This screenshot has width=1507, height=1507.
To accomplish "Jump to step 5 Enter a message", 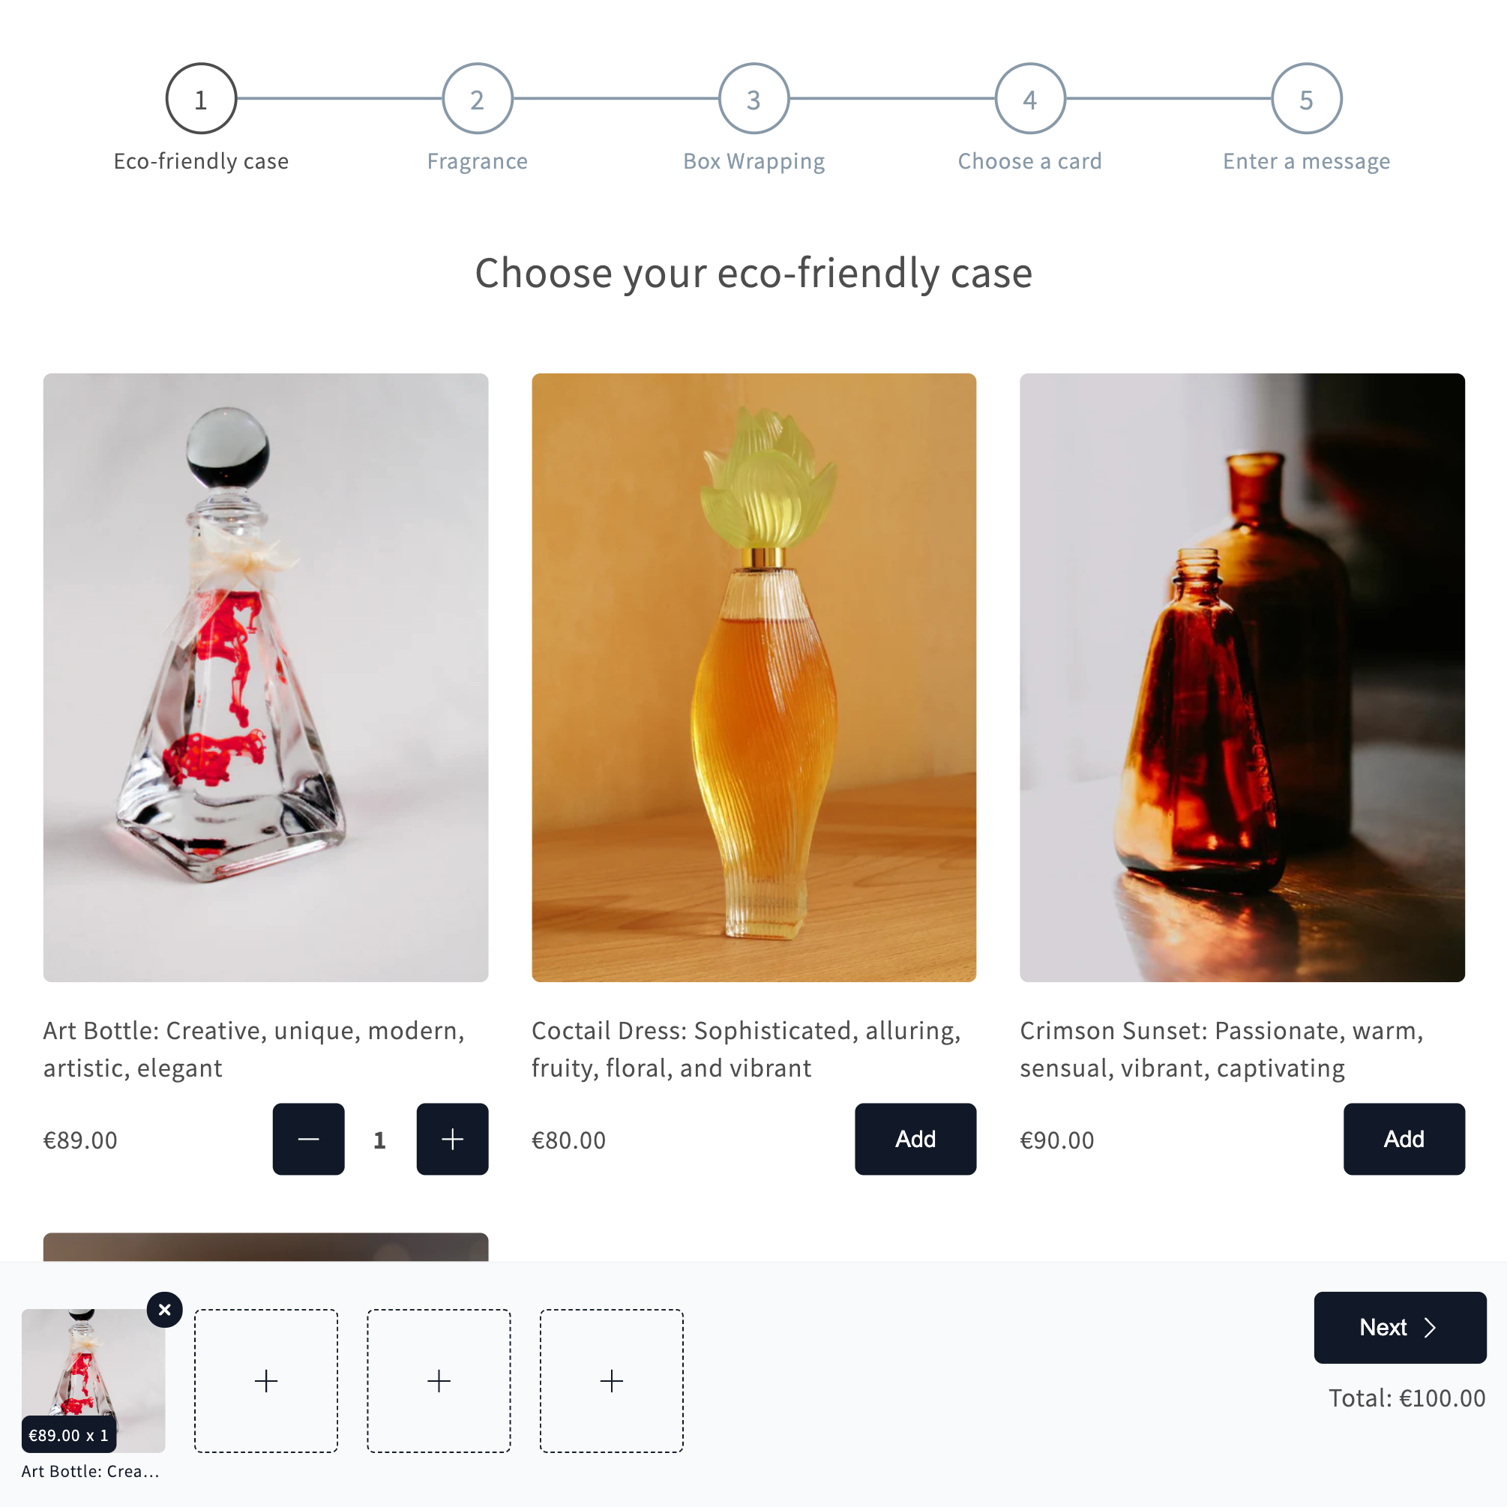I will 1307,99.
